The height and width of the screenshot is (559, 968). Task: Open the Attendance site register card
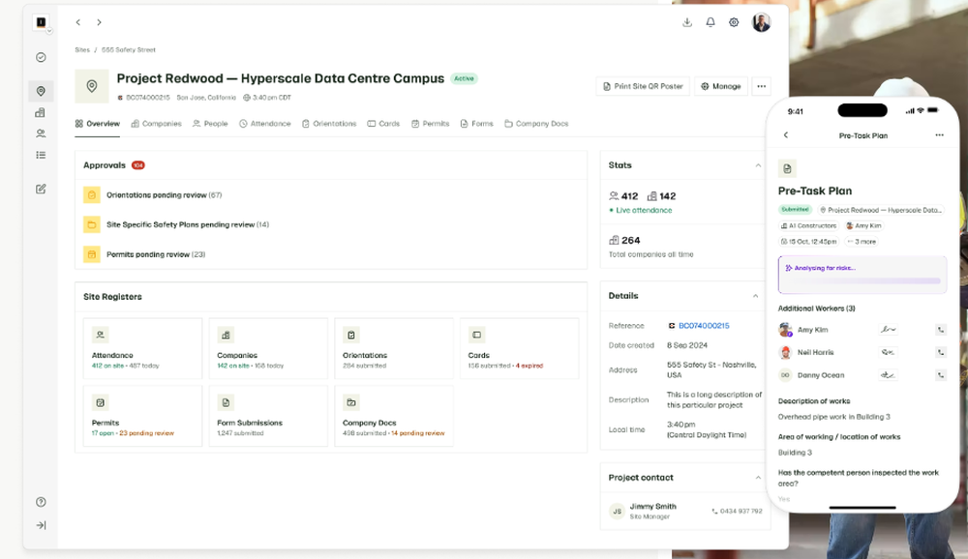142,348
